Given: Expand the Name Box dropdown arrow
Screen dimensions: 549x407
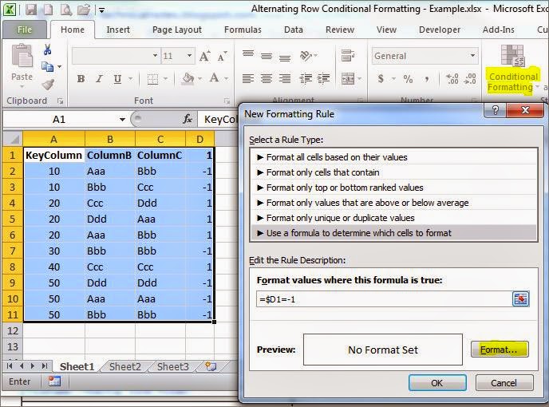Looking at the screenshot, I should pyautogui.click(x=122, y=120).
